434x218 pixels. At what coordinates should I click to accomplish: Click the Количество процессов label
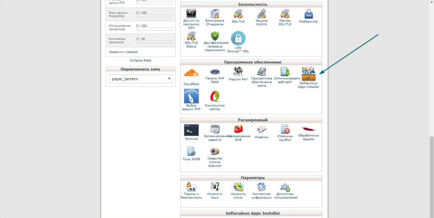click(117, 41)
